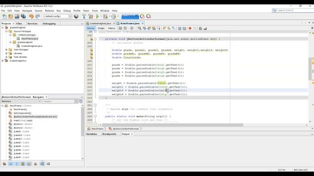Screen dimensions: 314x176
Task: Click the Source view button
Action: pyautogui.click(x=91, y=28)
